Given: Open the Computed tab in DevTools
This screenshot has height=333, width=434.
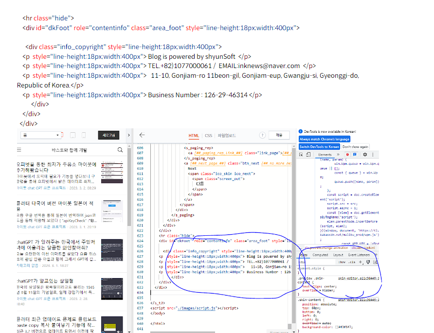Looking at the screenshot, I should (x=320, y=255).
